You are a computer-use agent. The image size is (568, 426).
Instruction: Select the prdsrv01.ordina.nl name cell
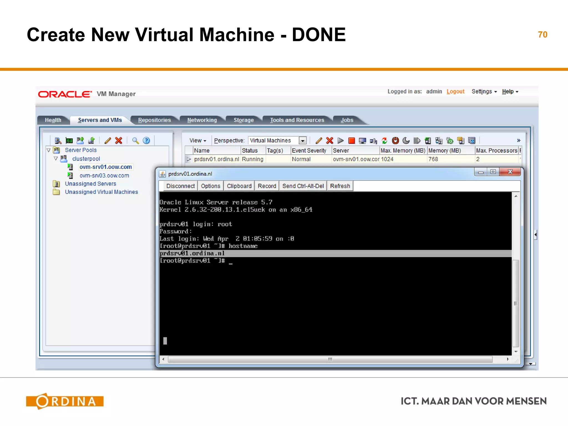217,159
